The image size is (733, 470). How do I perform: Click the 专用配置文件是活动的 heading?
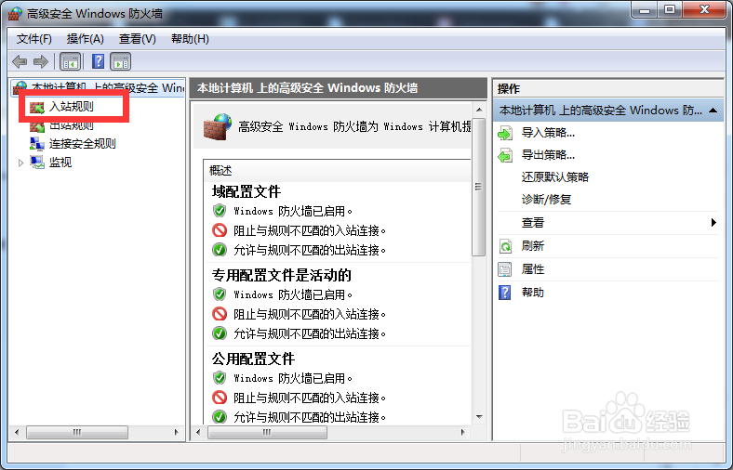point(282,275)
